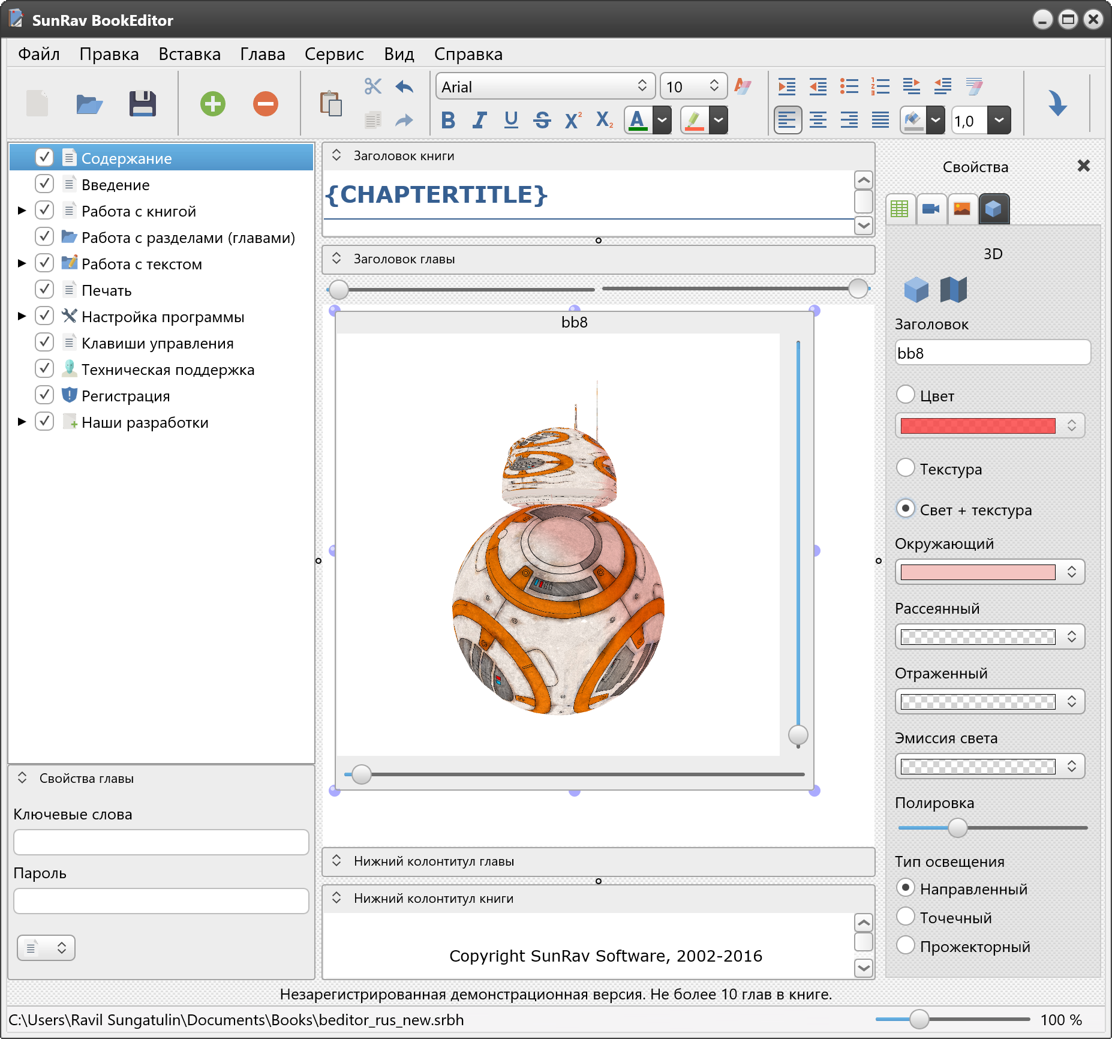Open the font color dropdown arrow

[x=662, y=121]
